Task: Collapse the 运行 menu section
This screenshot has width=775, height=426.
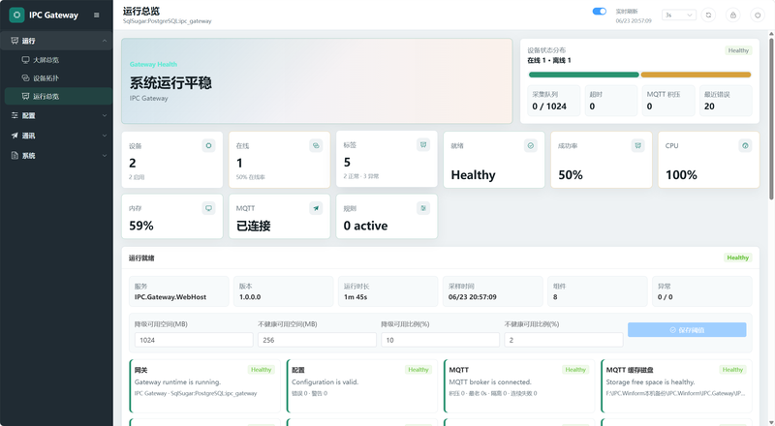Action: (56, 41)
